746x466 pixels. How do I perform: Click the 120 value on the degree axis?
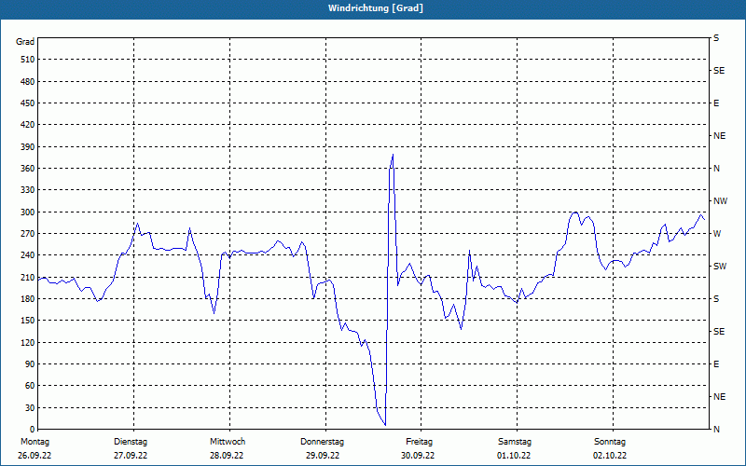point(28,343)
